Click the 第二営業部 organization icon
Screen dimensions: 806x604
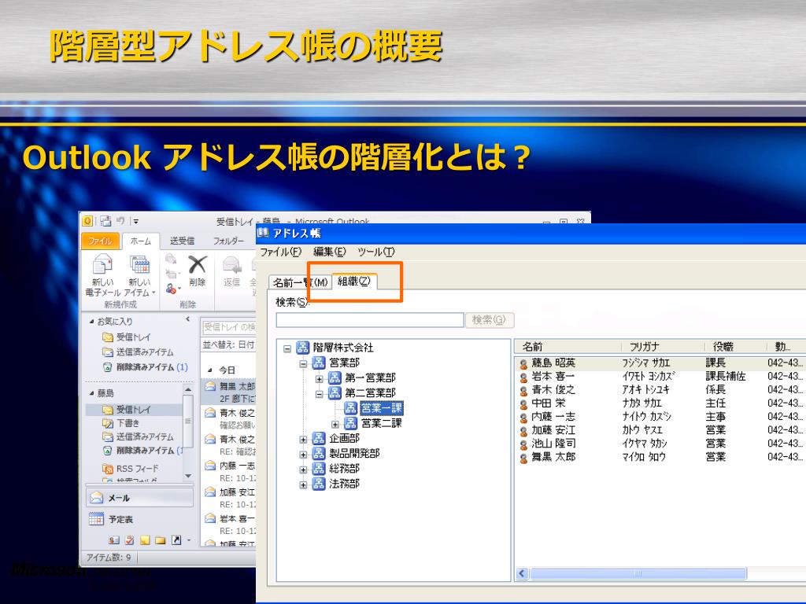(335, 393)
